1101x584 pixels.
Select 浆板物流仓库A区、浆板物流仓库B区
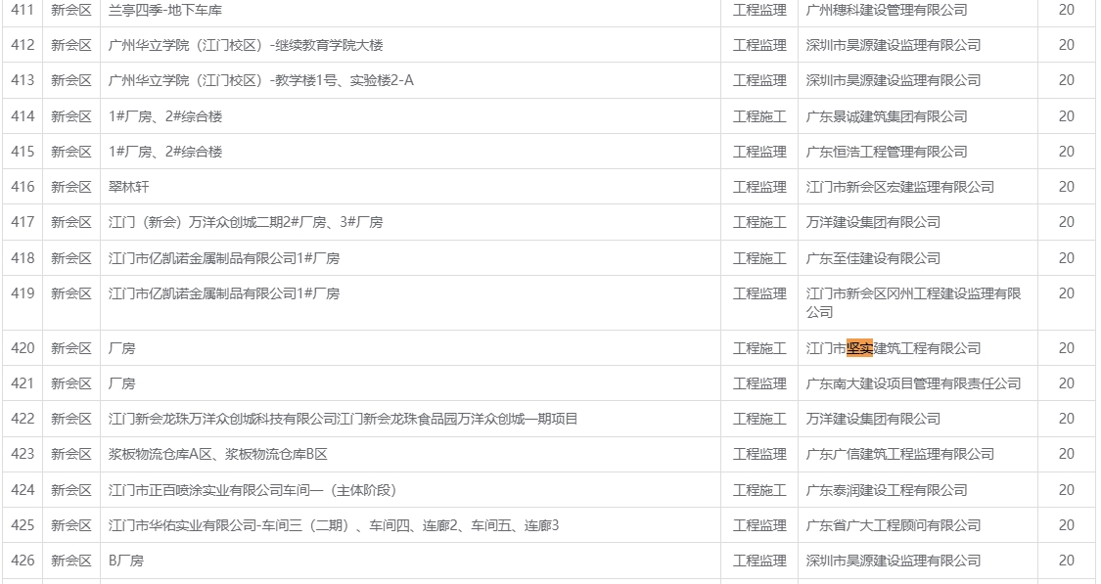[217, 454]
